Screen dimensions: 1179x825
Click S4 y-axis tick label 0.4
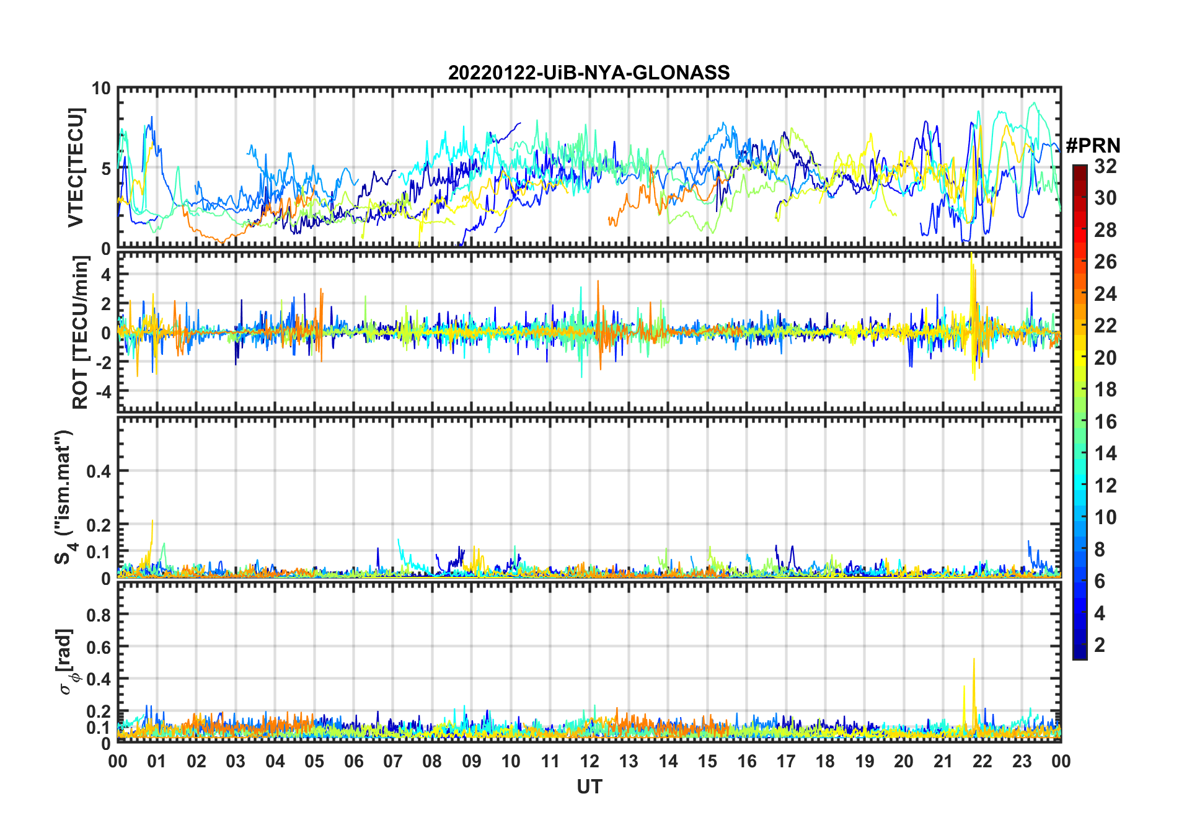[99, 471]
